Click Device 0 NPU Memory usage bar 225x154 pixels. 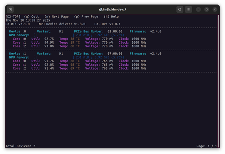(54, 35)
